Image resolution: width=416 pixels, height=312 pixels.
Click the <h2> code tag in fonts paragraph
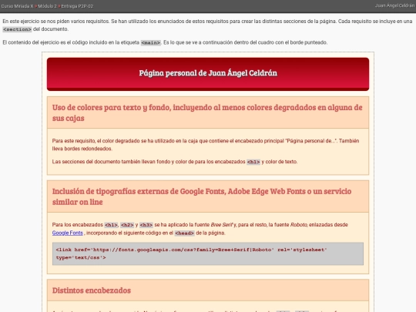pos(127,225)
